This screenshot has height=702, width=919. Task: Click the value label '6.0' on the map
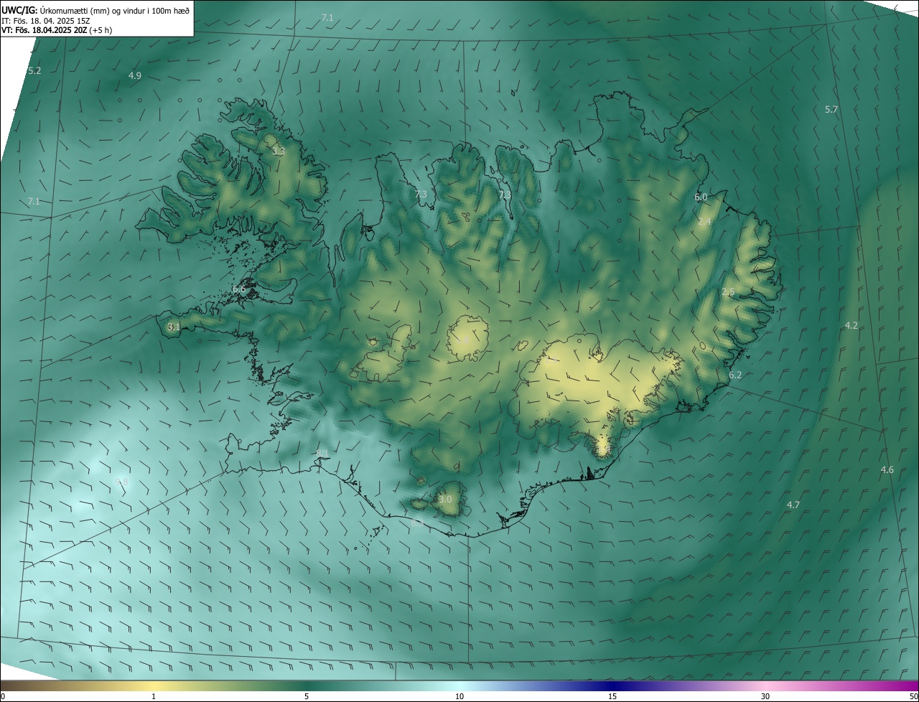coord(701,197)
